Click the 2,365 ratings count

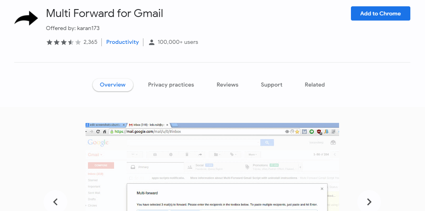90,42
